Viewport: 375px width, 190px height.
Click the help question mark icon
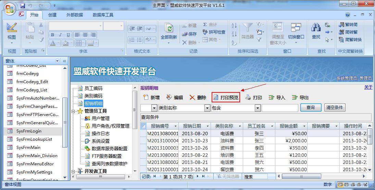[x=348, y=15]
